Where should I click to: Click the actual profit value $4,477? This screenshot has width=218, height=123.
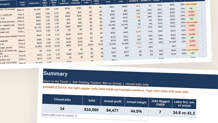click(x=112, y=110)
